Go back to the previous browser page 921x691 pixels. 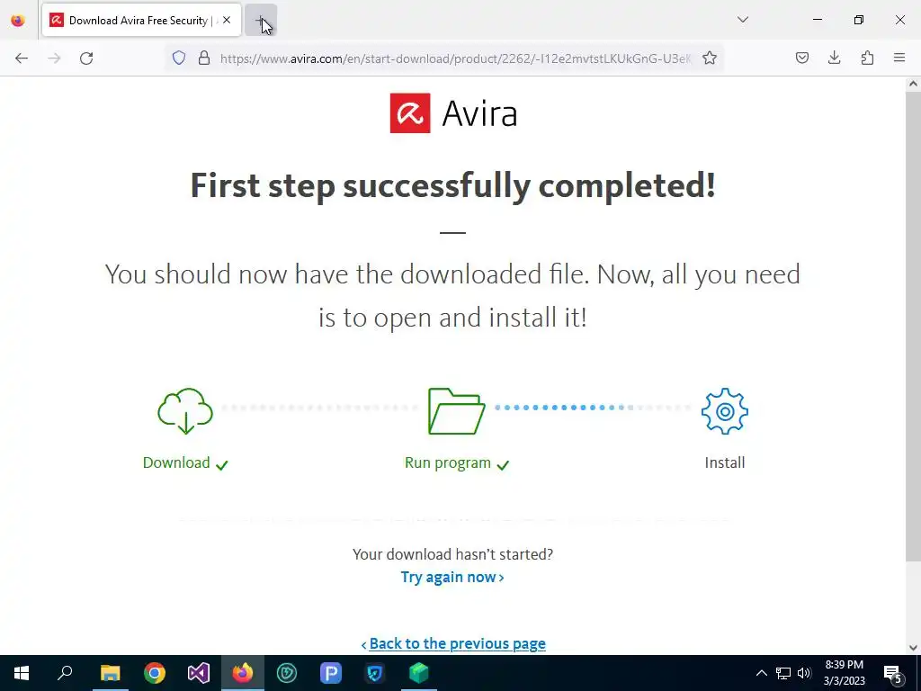tap(22, 58)
